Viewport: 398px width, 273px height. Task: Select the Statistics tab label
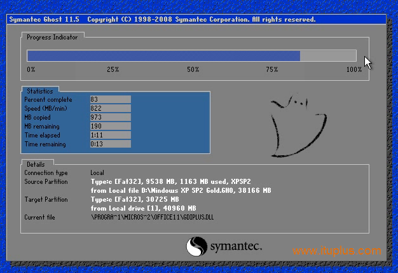40,91
